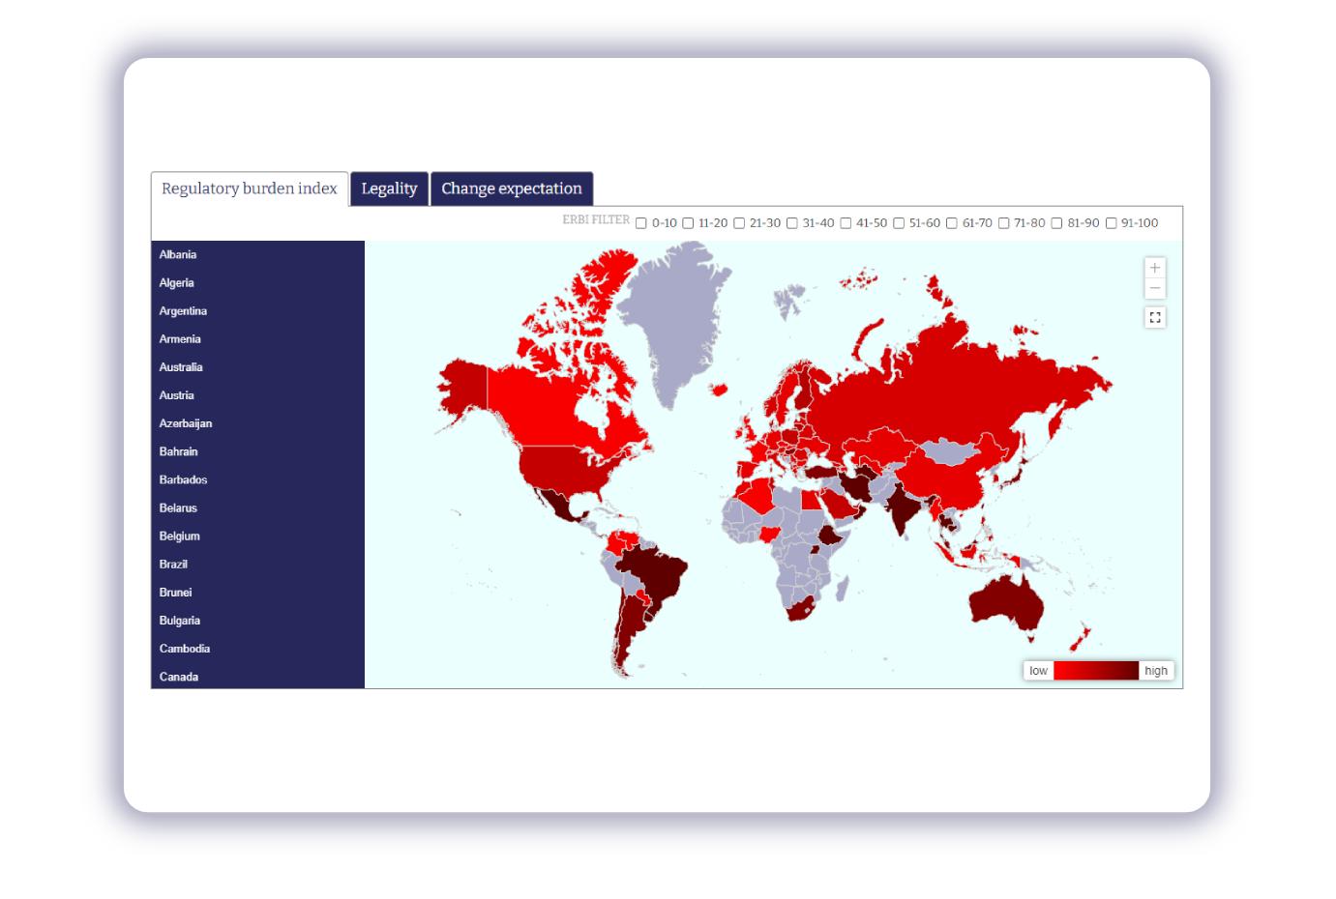1336x899 pixels.
Task: Click the low-high color gradient legend
Action: point(1096,671)
